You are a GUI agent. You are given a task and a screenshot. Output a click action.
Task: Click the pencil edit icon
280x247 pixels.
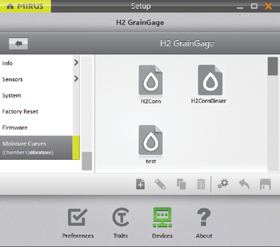(160, 184)
